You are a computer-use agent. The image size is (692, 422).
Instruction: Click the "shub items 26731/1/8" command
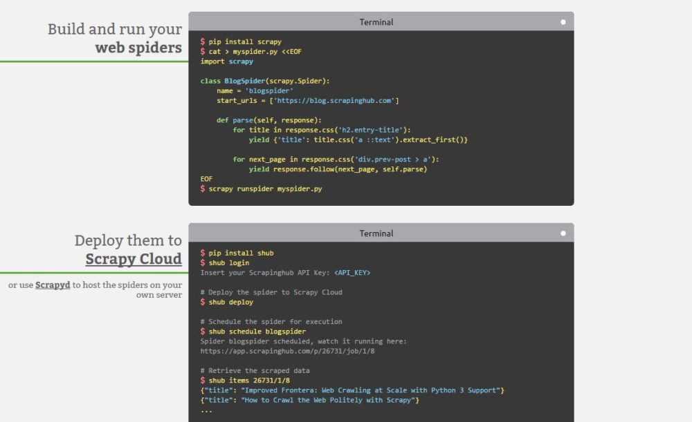click(x=248, y=381)
